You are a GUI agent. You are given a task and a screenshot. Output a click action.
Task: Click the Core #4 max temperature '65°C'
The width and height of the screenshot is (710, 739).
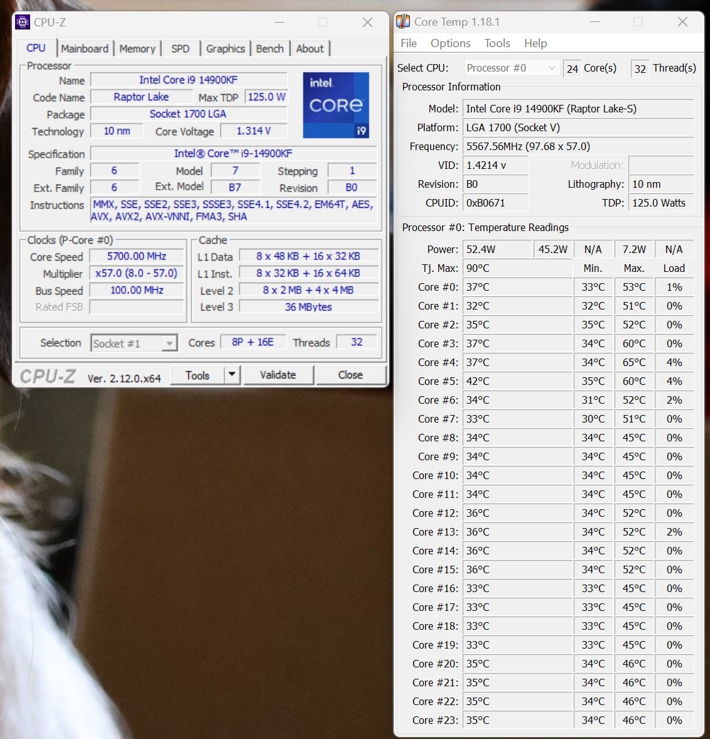tap(634, 362)
